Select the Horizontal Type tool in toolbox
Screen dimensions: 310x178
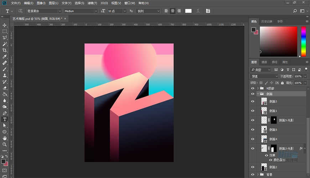(x=5, y=119)
